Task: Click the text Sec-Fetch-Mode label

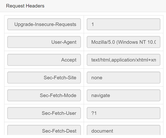Action: point(58,96)
